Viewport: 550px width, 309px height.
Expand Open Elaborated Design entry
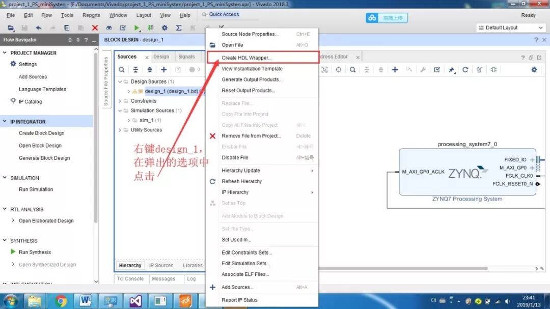[x=13, y=220]
